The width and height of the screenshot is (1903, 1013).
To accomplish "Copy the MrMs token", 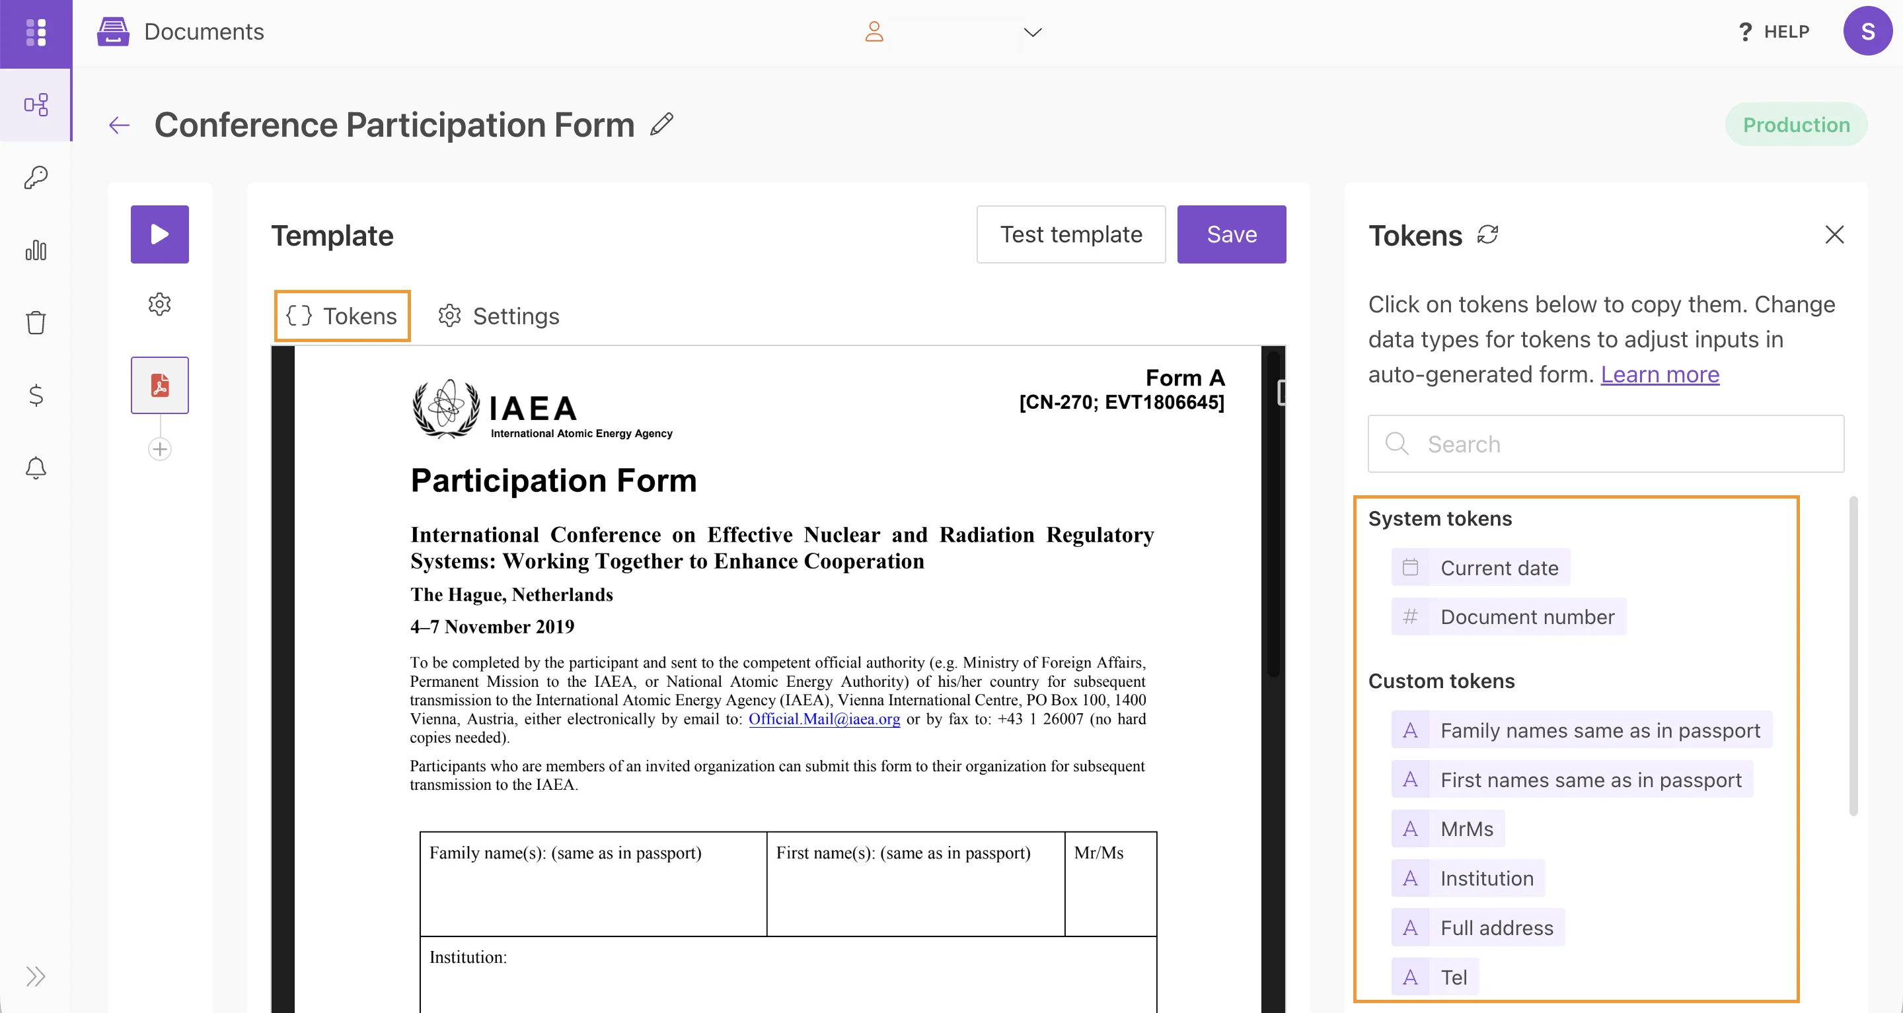I will [x=1466, y=828].
